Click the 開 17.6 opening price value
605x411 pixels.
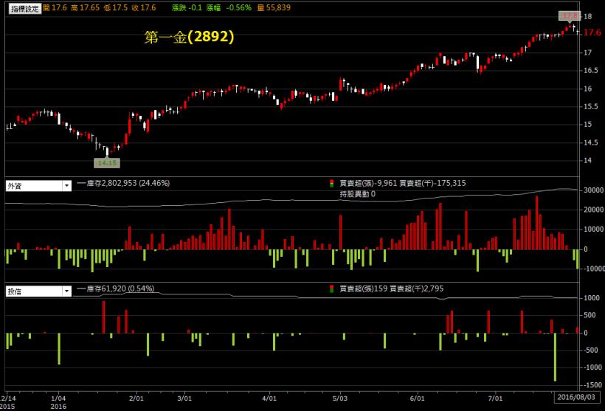click(x=55, y=7)
